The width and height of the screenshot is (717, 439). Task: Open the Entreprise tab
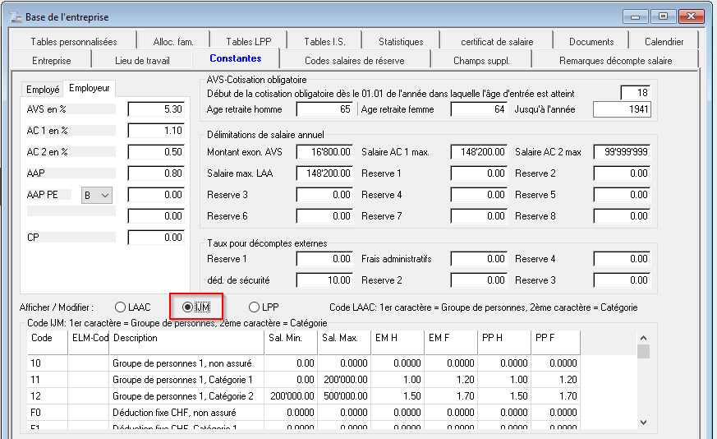tap(51, 61)
